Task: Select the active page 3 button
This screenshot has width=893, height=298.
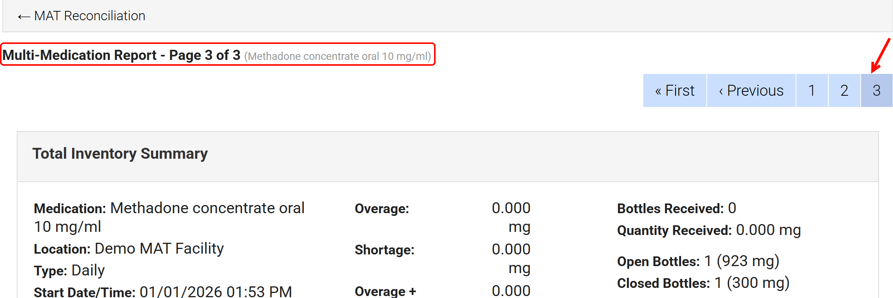Action: (877, 91)
